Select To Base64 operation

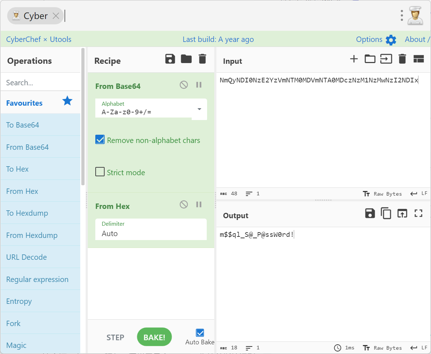[40, 125]
